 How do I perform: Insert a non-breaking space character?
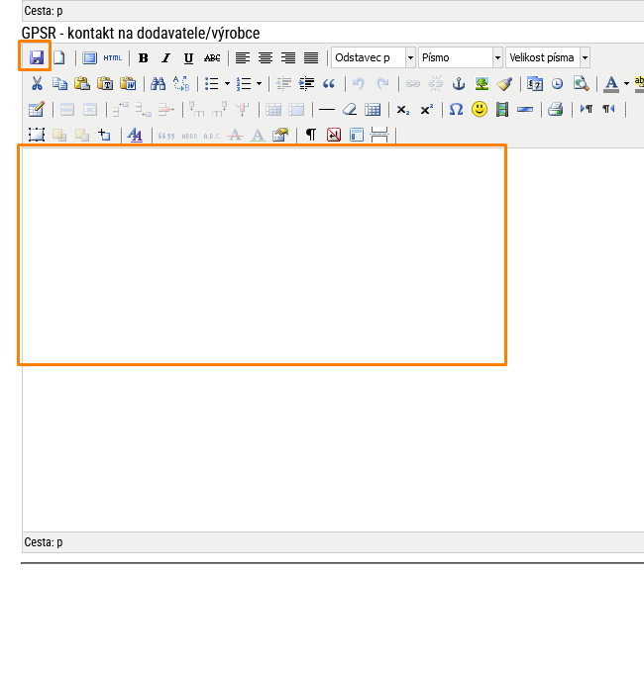pyautogui.click(x=334, y=136)
